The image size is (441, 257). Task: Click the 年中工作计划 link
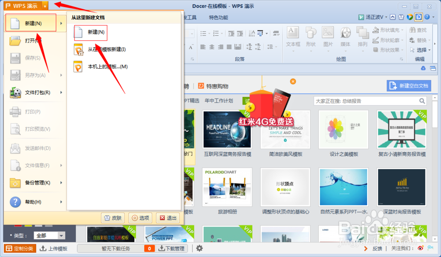tap(219, 101)
